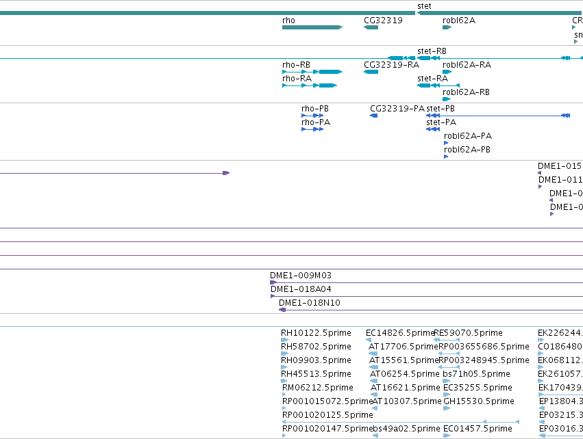The height and width of the screenshot is (439, 583).
Task: Click the EC35255.5prime EST label
Action: [477, 388]
